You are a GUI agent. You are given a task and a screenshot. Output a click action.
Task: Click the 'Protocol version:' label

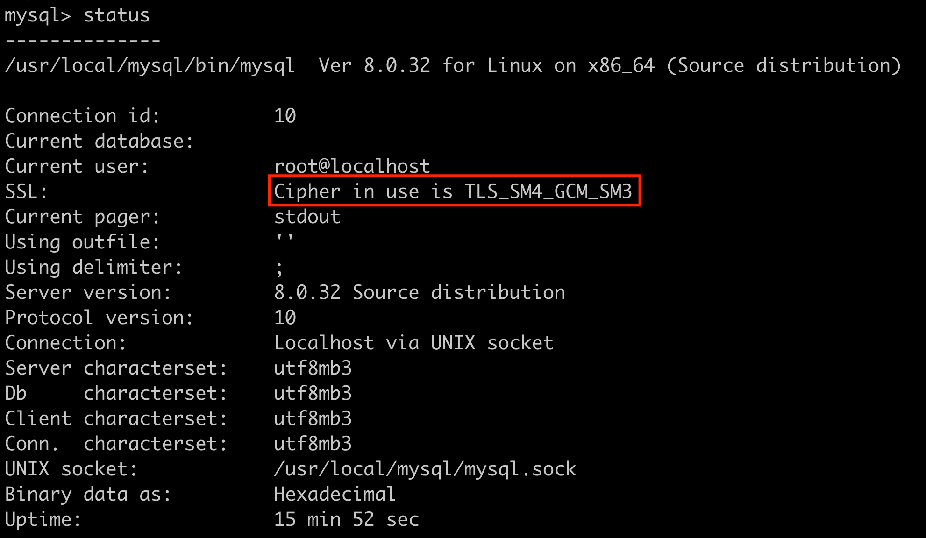coord(99,318)
